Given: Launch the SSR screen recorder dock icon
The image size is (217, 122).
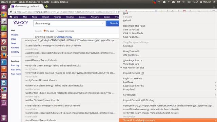Looking at the screenshot, I should [x=4, y=89].
